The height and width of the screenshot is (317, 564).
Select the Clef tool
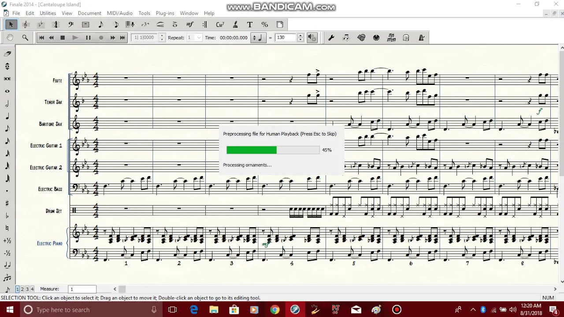71,25
